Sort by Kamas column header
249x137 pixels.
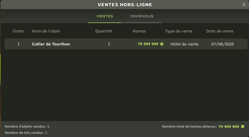pos(140,31)
